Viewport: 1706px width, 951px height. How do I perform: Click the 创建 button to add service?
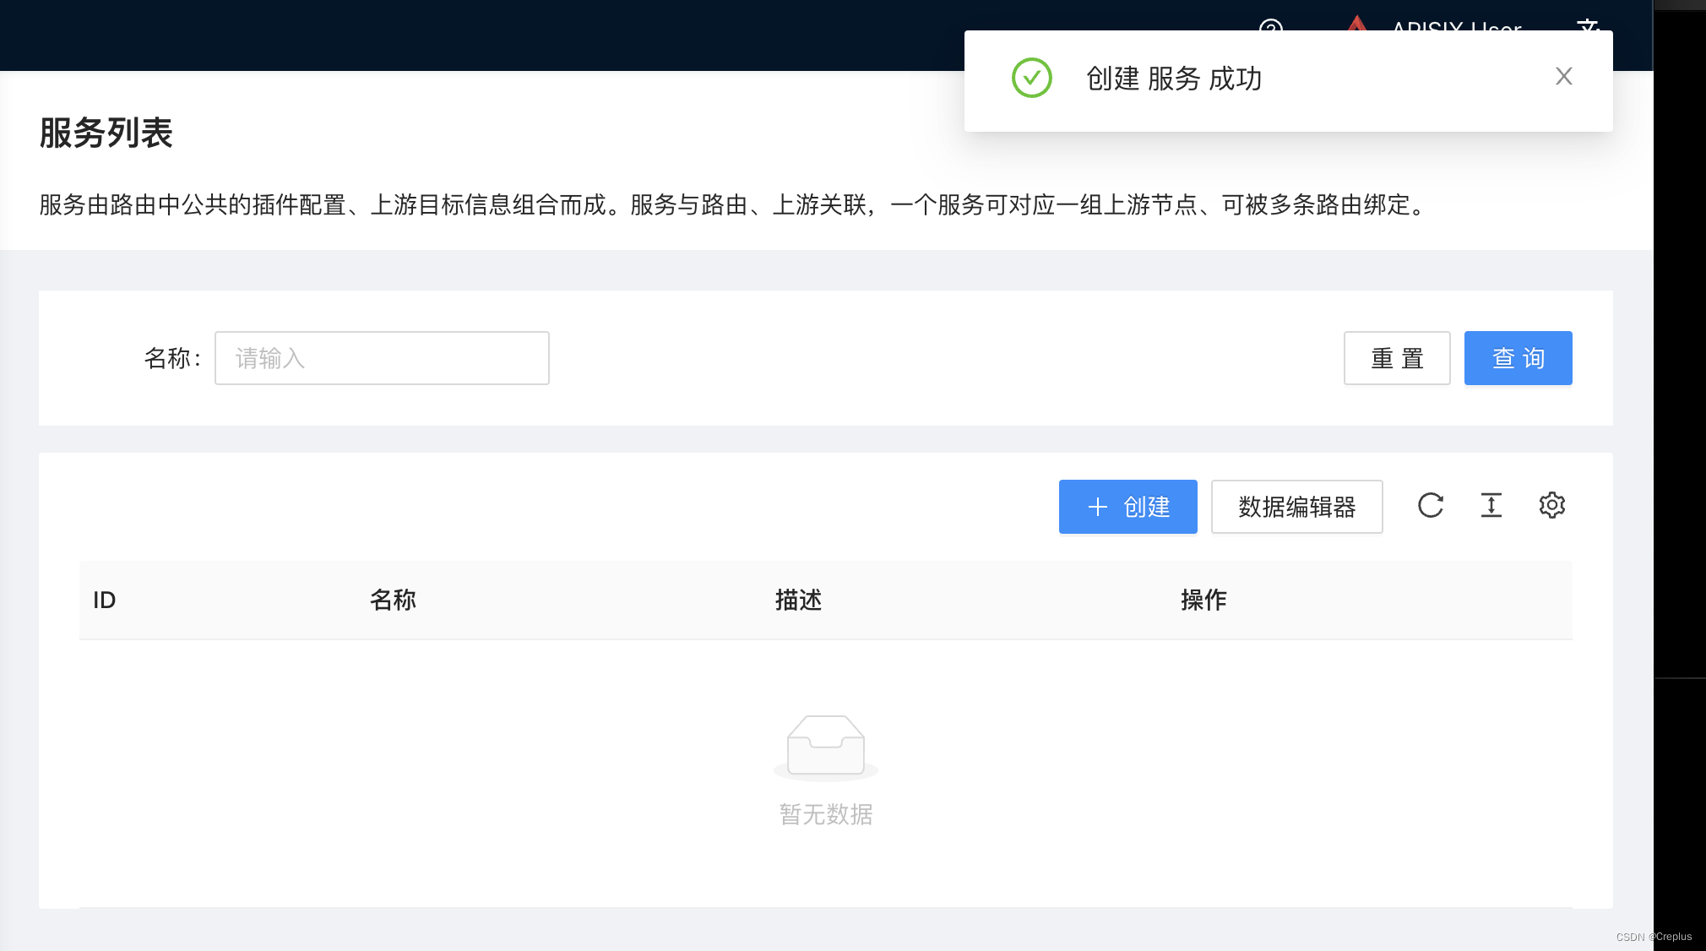(x=1127, y=507)
